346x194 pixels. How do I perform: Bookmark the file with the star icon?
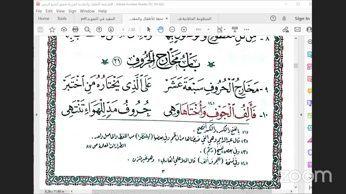click(52, 30)
